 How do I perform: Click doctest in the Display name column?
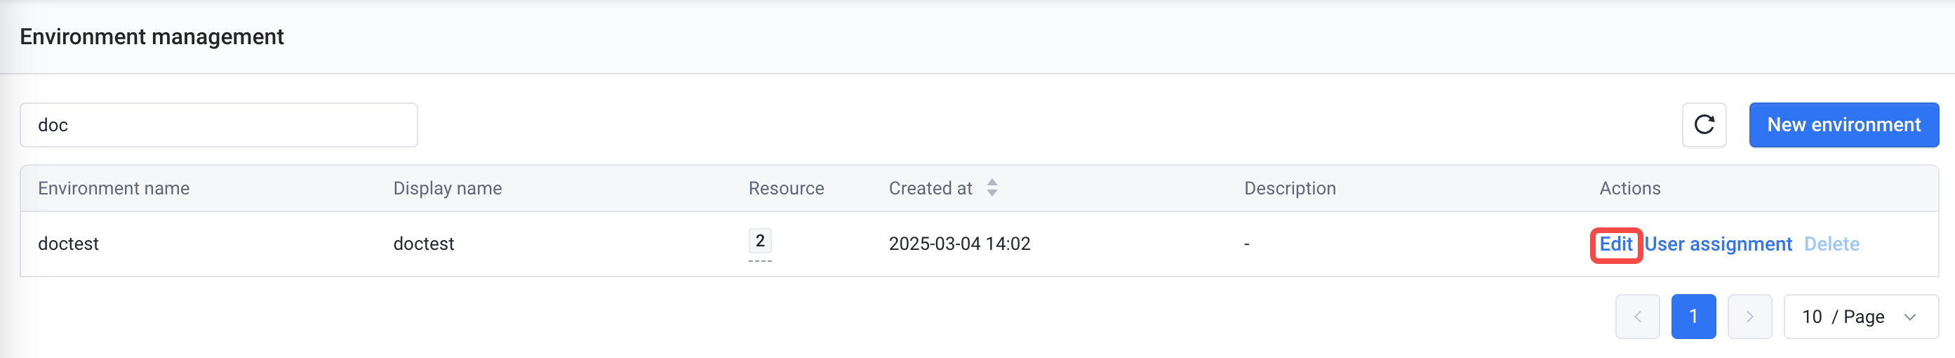coord(423,244)
